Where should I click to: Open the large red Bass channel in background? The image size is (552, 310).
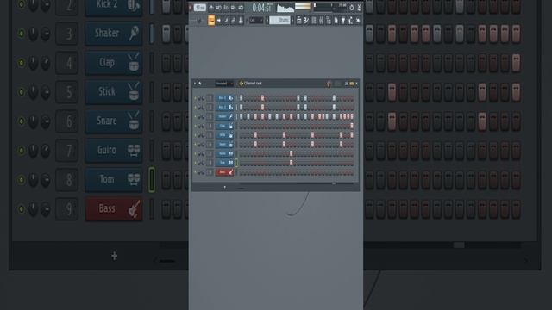(114, 208)
